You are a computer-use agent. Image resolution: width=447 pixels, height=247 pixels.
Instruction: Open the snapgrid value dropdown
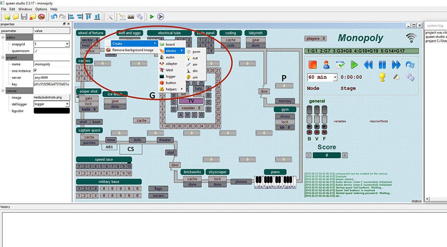(x=67, y=44)
